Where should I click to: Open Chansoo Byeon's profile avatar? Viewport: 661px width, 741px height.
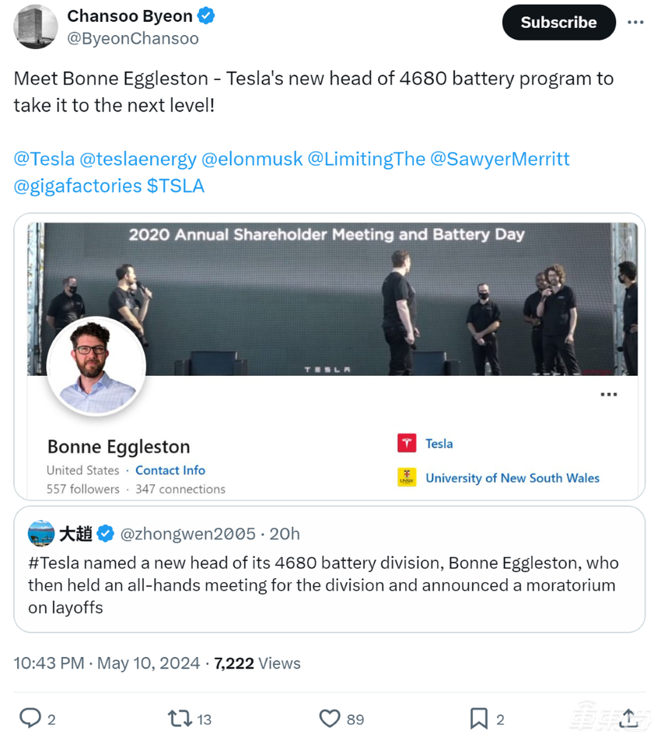36,26
